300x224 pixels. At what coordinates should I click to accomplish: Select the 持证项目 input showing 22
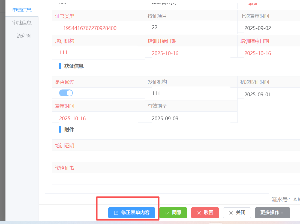(191, 28)
